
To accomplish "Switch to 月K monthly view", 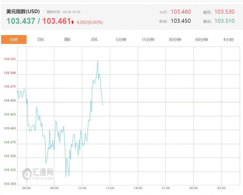I will pos(94,40).
